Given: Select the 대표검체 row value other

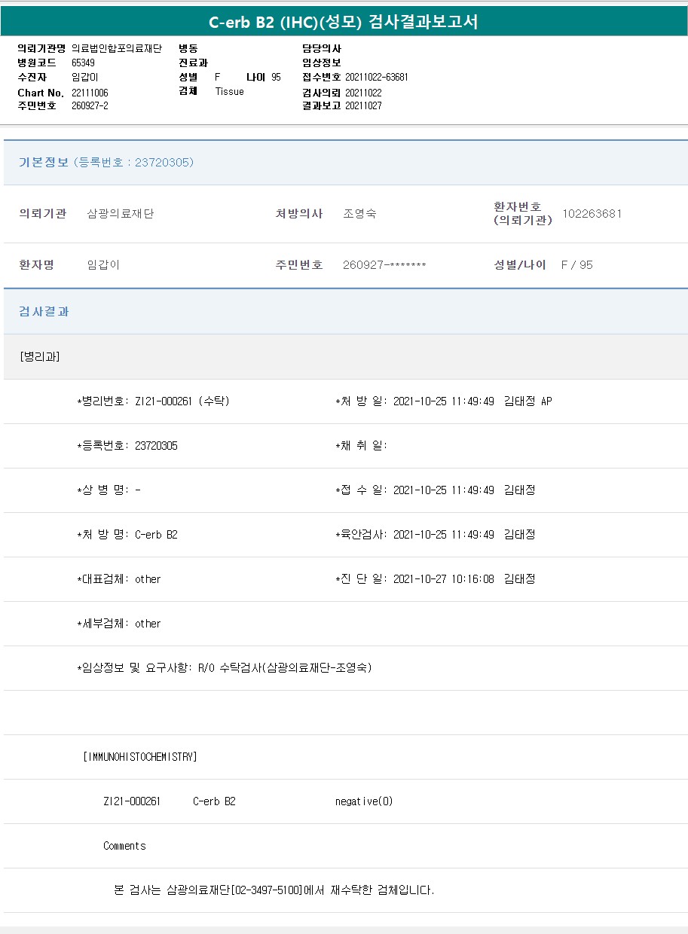Looking at the screenshot, I should (148, 579).
